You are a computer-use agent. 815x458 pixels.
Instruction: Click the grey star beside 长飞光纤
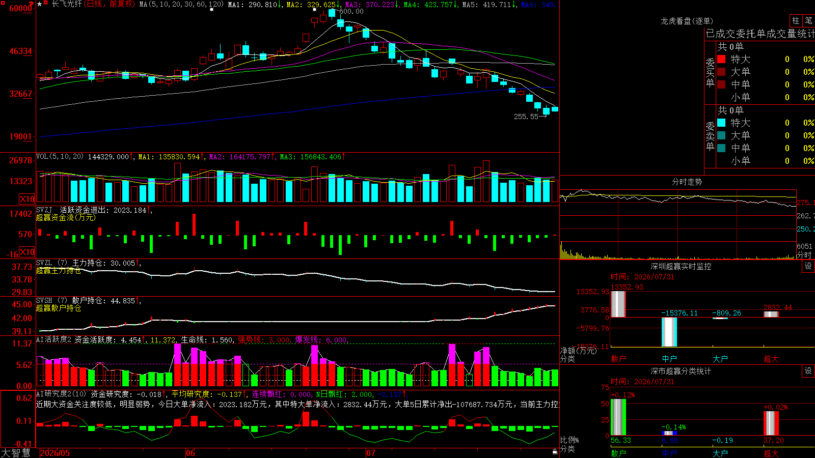click(40, 4)
